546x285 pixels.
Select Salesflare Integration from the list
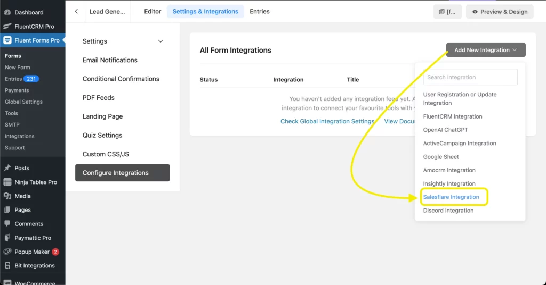451,197
